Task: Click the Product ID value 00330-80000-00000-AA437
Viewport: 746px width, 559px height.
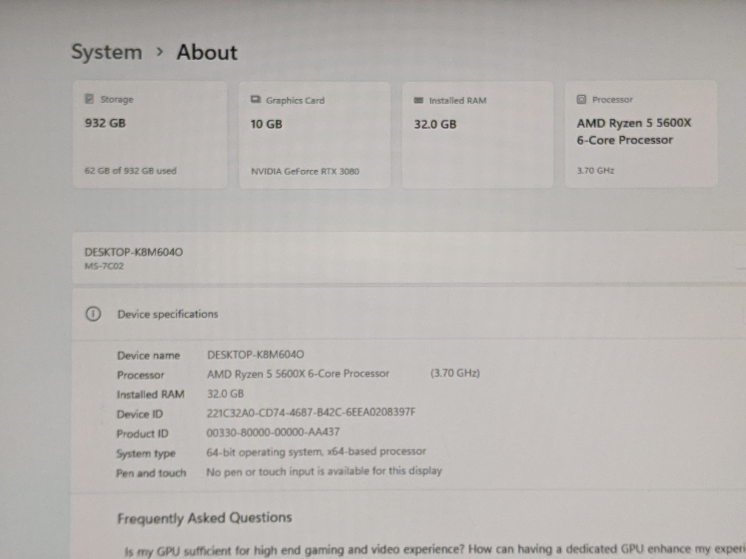Action: (273, 432)
